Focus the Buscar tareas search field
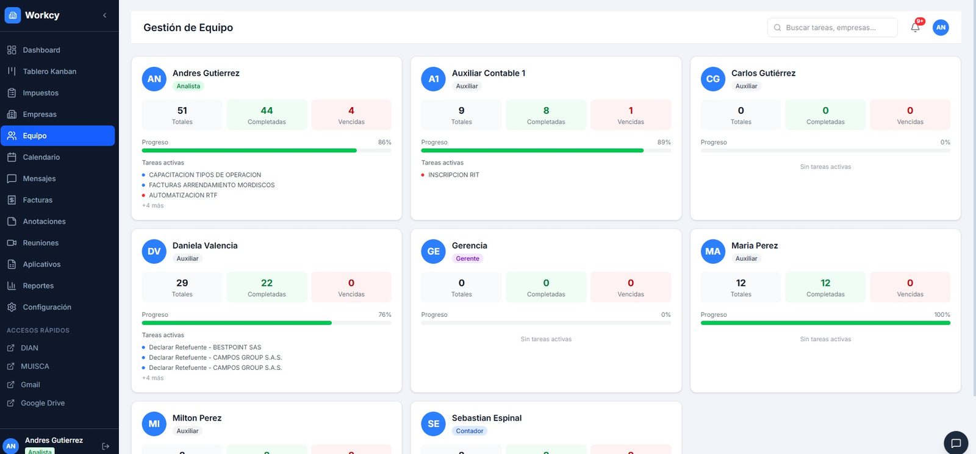 tap(832, 27)
